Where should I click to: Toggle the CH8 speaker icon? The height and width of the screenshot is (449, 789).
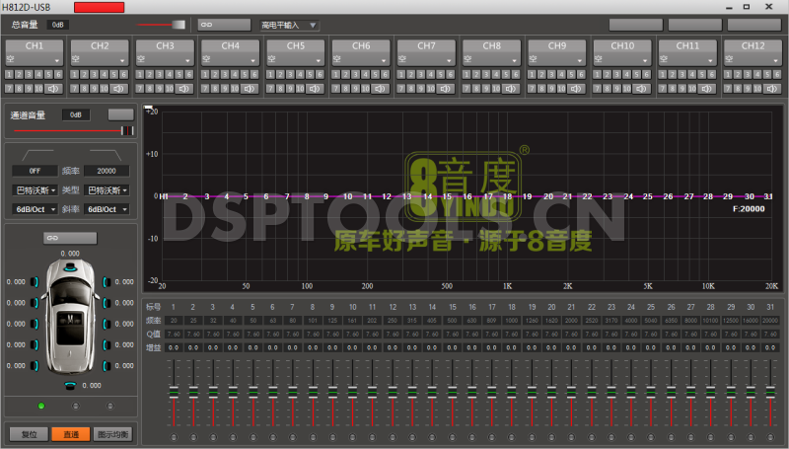click(x=511, y=88)
